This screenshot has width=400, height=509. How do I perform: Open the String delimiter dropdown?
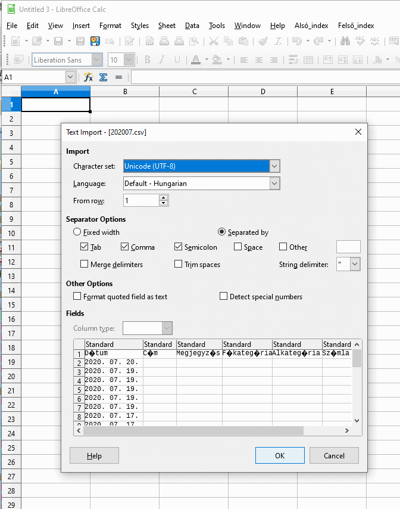coord(355,264)
